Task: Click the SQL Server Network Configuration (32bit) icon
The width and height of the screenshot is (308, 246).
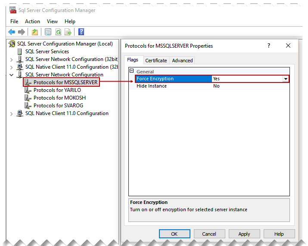Action: click(x=19, y=59)
